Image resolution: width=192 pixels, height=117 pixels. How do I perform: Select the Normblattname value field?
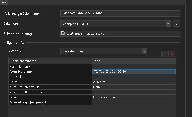(134, 72)
